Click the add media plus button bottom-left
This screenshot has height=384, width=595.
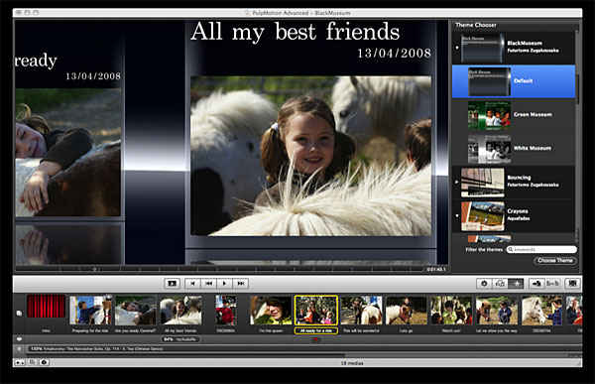point(20,363)
